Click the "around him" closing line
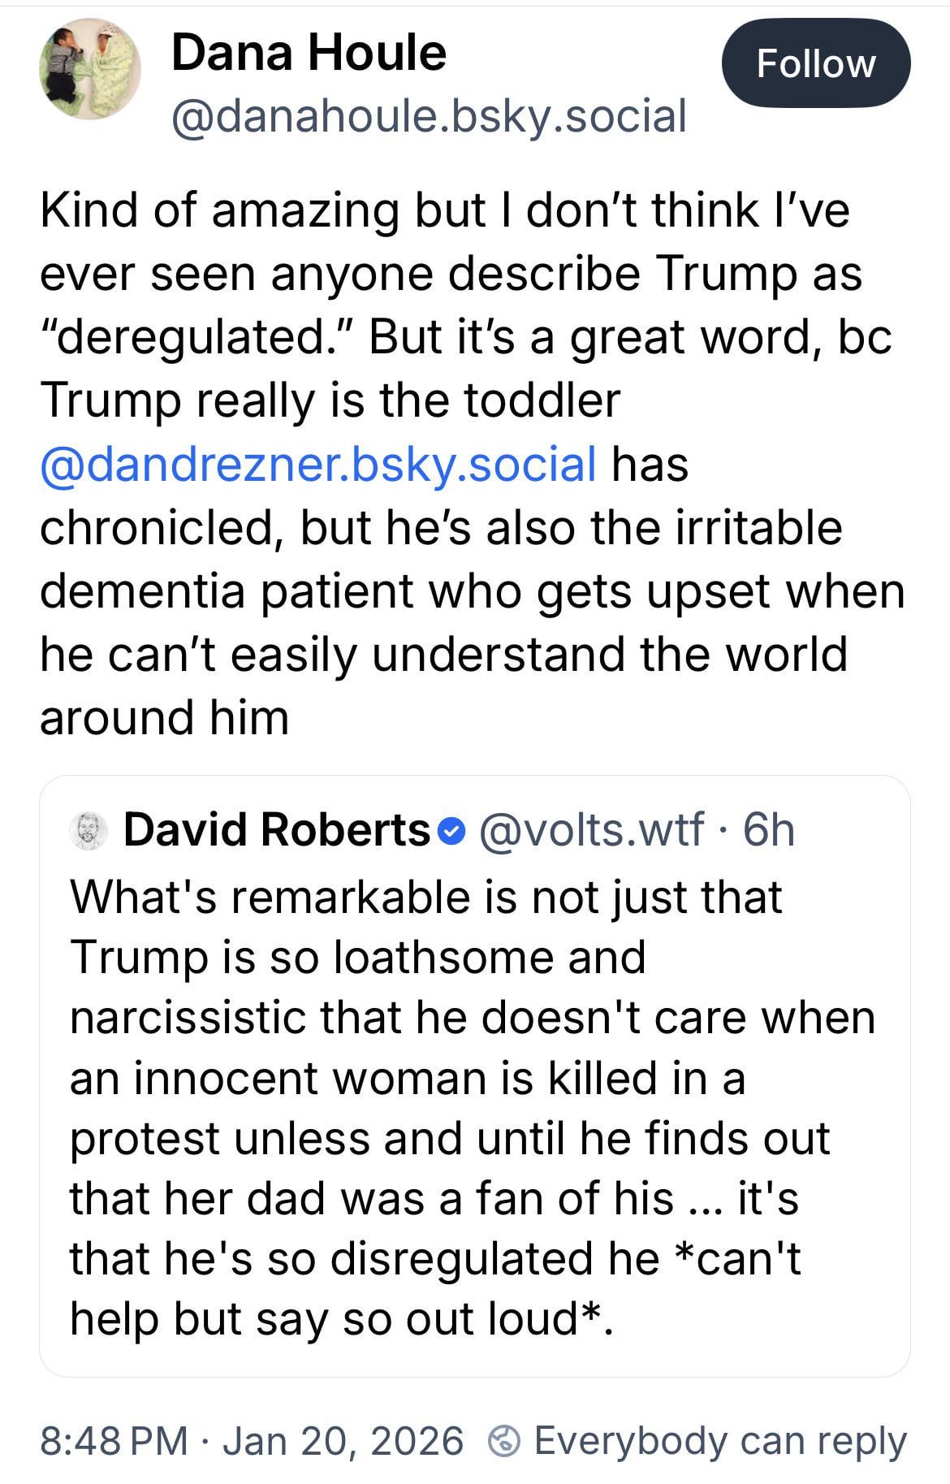Image resolution: width=950 pixels, height=1484 pixels. [x=164, y=718]
